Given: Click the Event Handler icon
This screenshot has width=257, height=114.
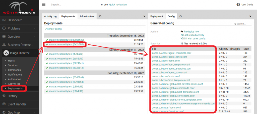Looking at the screenshot, I should click(4, 104).
